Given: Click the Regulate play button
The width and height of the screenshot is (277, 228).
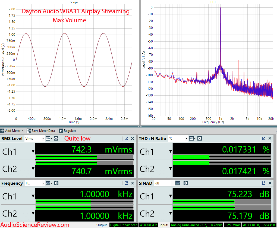Looking at the screenshot, I should pyautogui.click(x=61, y=131).
